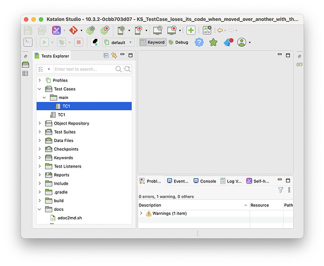Switch to the Console tab
This screenshot has width=324, height=266.
tap(205, 181)
